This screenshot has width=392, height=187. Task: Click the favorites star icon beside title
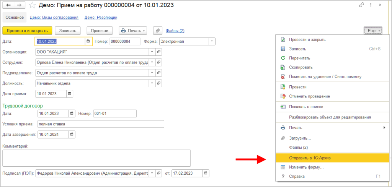pyautogui.click(x=33, y=5)
